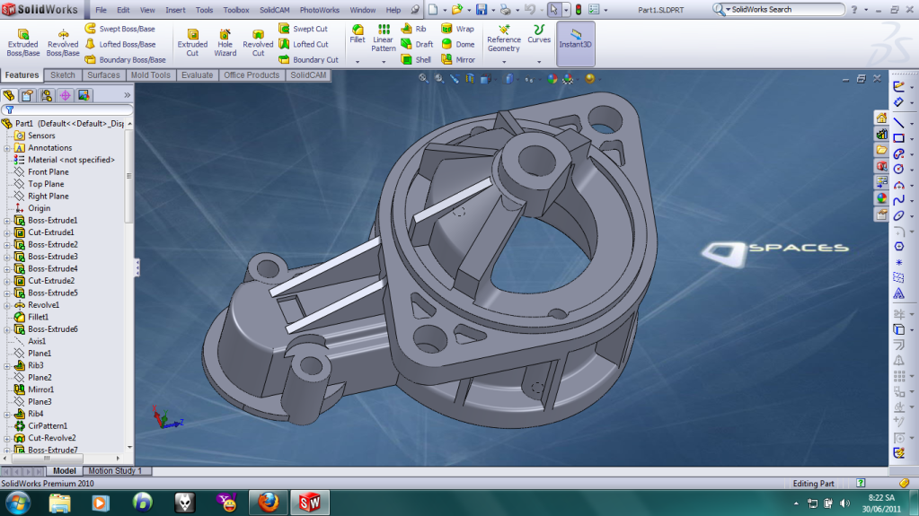The height and width of the screenshot is (516, 919).
Task: Open the Insert menu
Action: (175, 10)
